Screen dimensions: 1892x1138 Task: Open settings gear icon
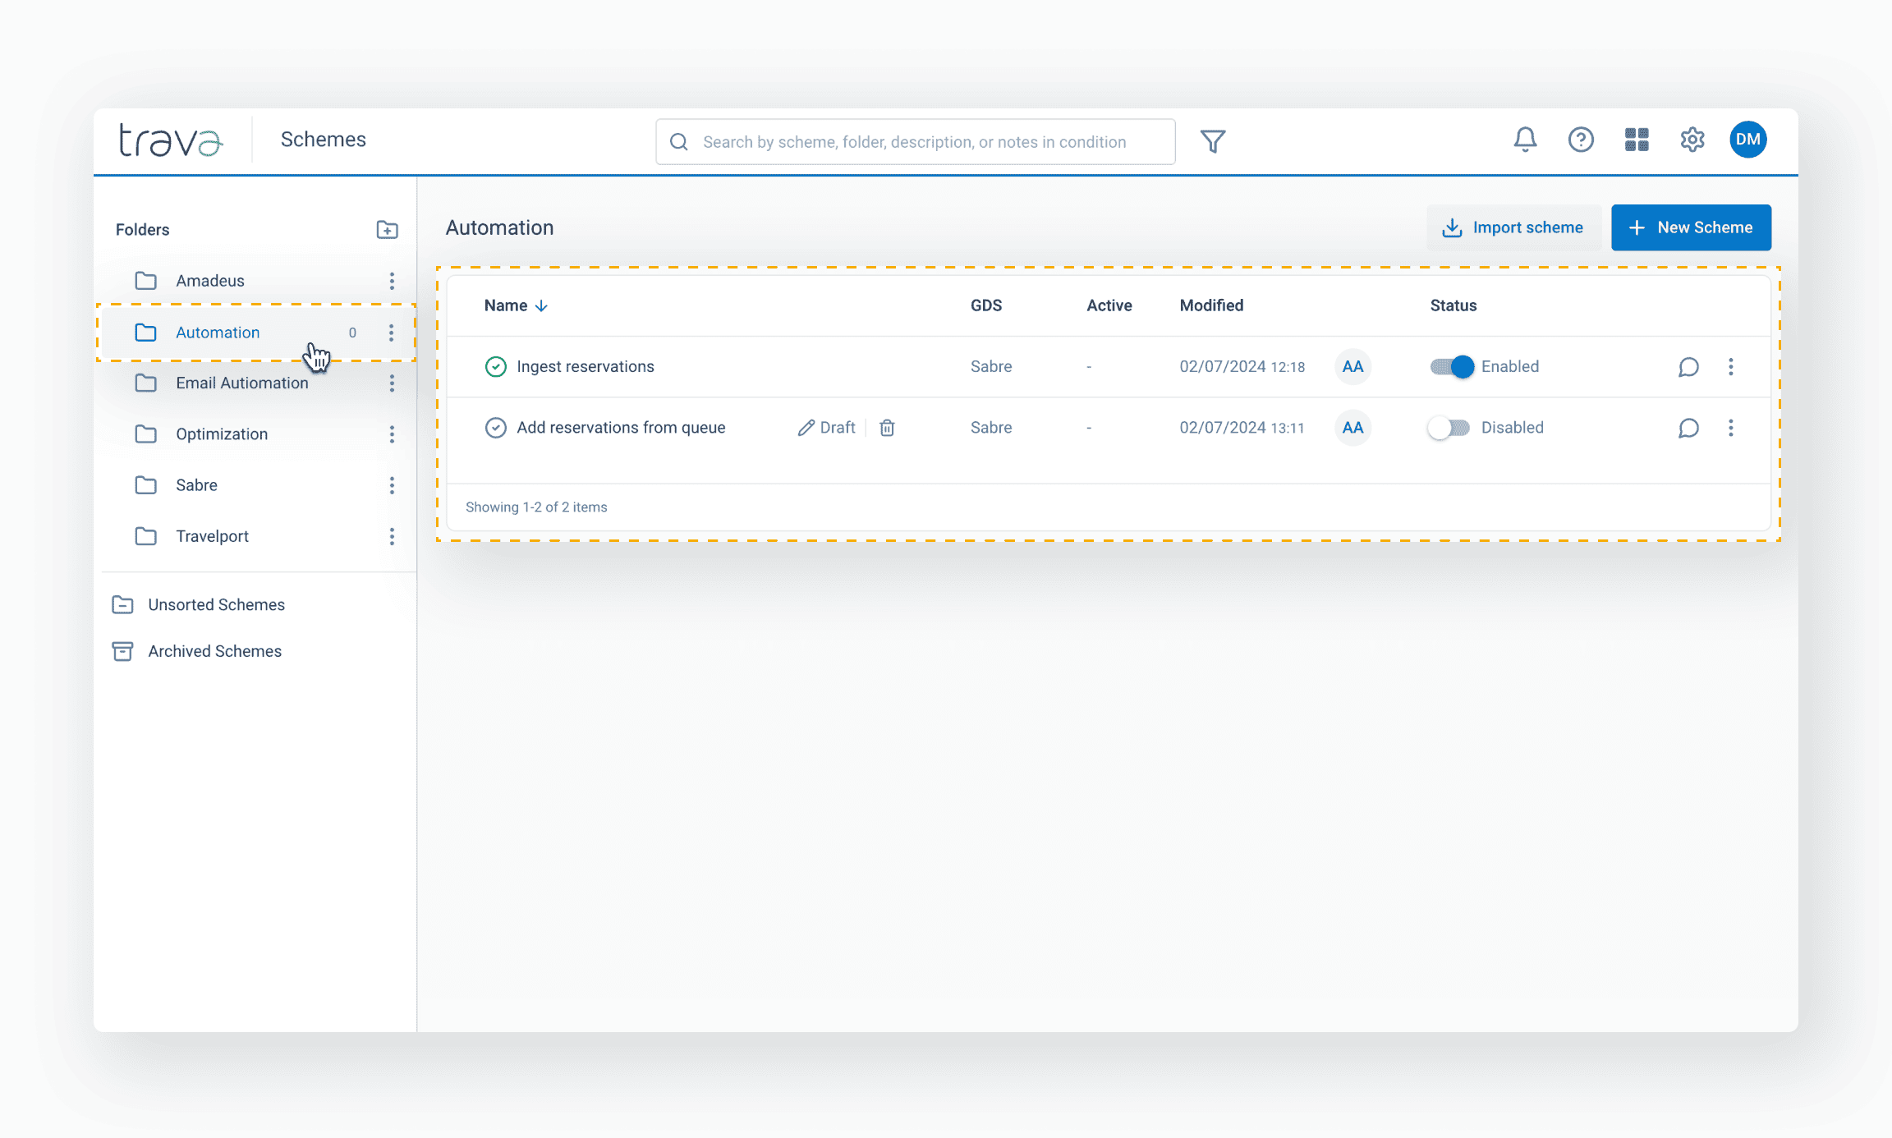pos(1692,140)
